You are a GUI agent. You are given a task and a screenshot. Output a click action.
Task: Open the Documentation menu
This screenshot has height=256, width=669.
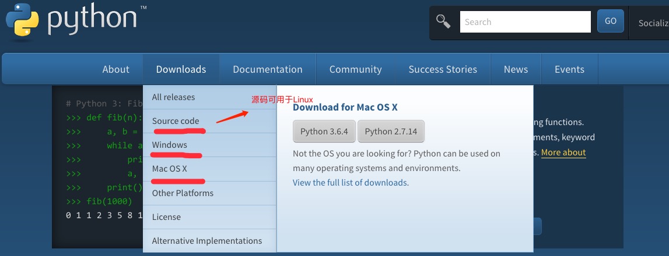coord(268,69)
